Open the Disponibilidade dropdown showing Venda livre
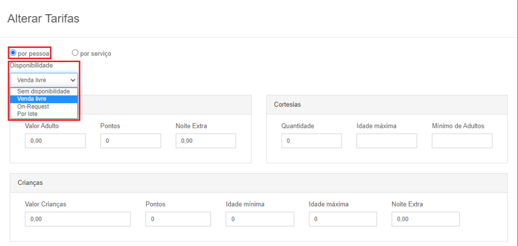518x246 pixels. (44, 80)
